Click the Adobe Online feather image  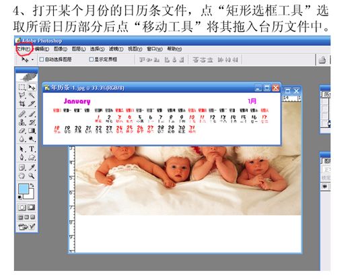[x=27, y=77]
